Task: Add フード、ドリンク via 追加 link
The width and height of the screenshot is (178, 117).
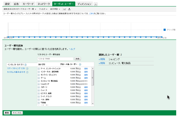Action: click(x=86, y=96)
